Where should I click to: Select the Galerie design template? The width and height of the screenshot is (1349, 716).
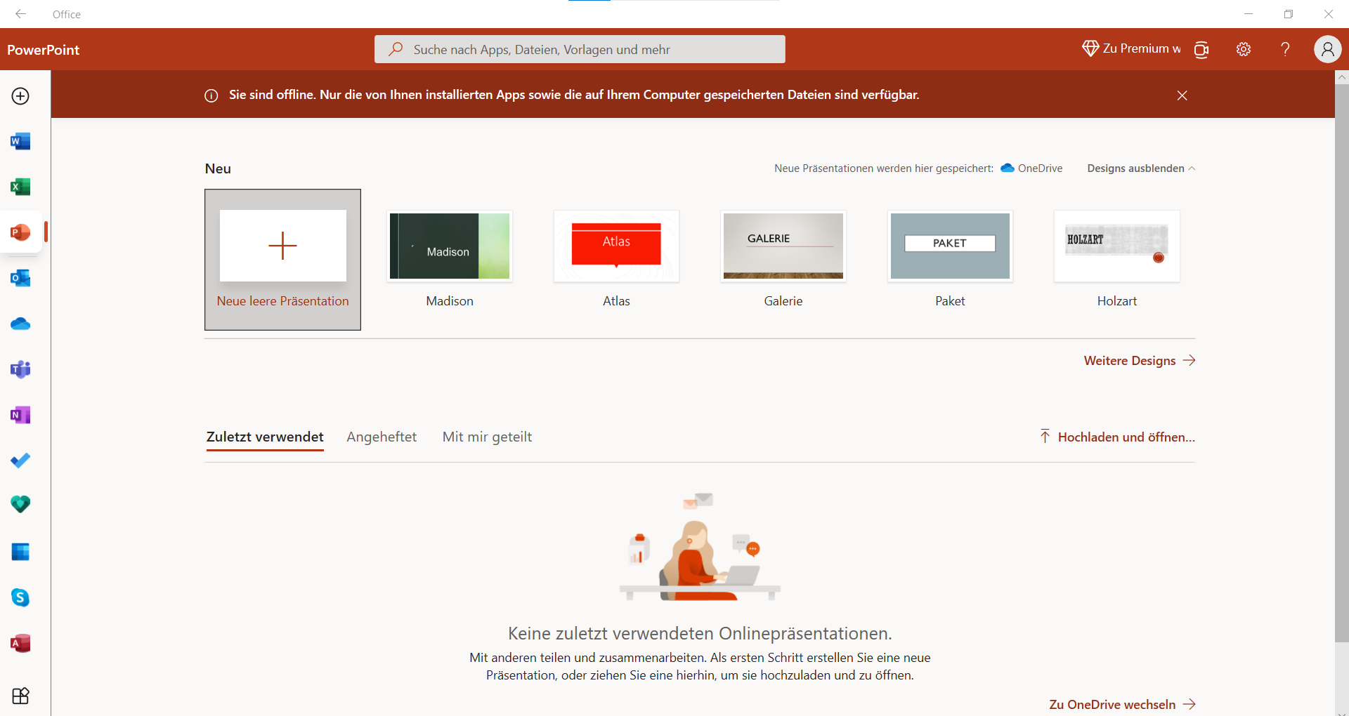click(783, 260)
